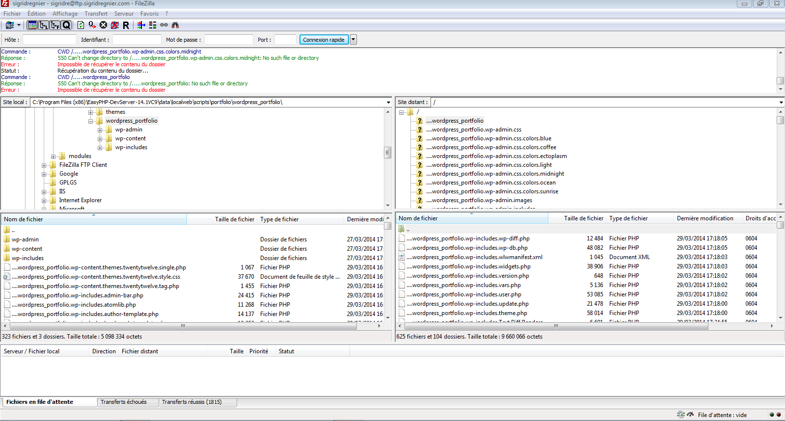This screenshot has width=785, height=421.
Task: Sort local files by Taille de fichier
Action: coord(222,219)
